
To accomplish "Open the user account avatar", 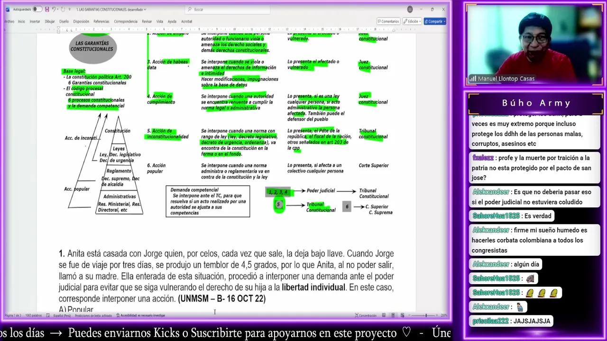I will point(410,9).
